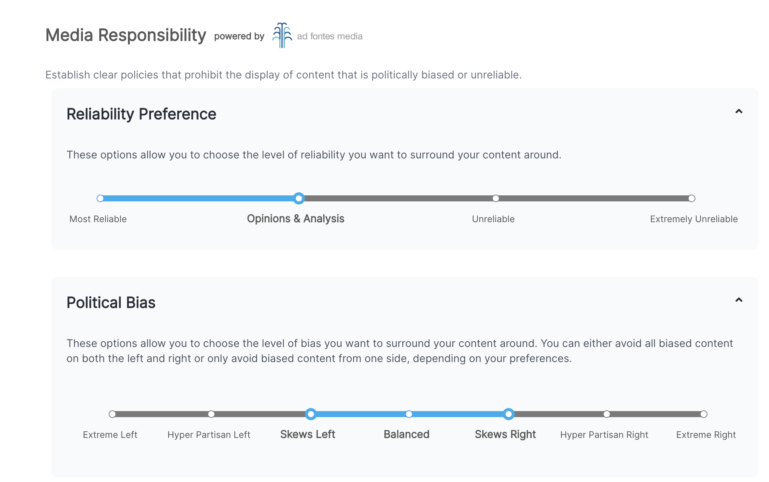The width and height of the screenshot is (769, 482).
Task: Click the Ad Fontes Media fountain logo
Action: 282,35
